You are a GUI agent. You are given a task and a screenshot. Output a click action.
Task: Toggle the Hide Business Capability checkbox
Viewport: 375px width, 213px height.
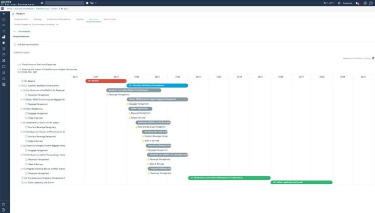coord(15,44)
